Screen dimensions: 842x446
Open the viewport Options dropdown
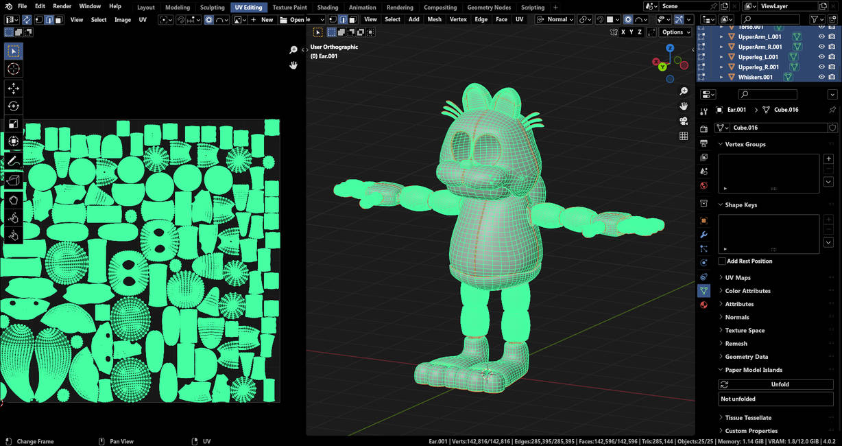(x=675, y=32)
